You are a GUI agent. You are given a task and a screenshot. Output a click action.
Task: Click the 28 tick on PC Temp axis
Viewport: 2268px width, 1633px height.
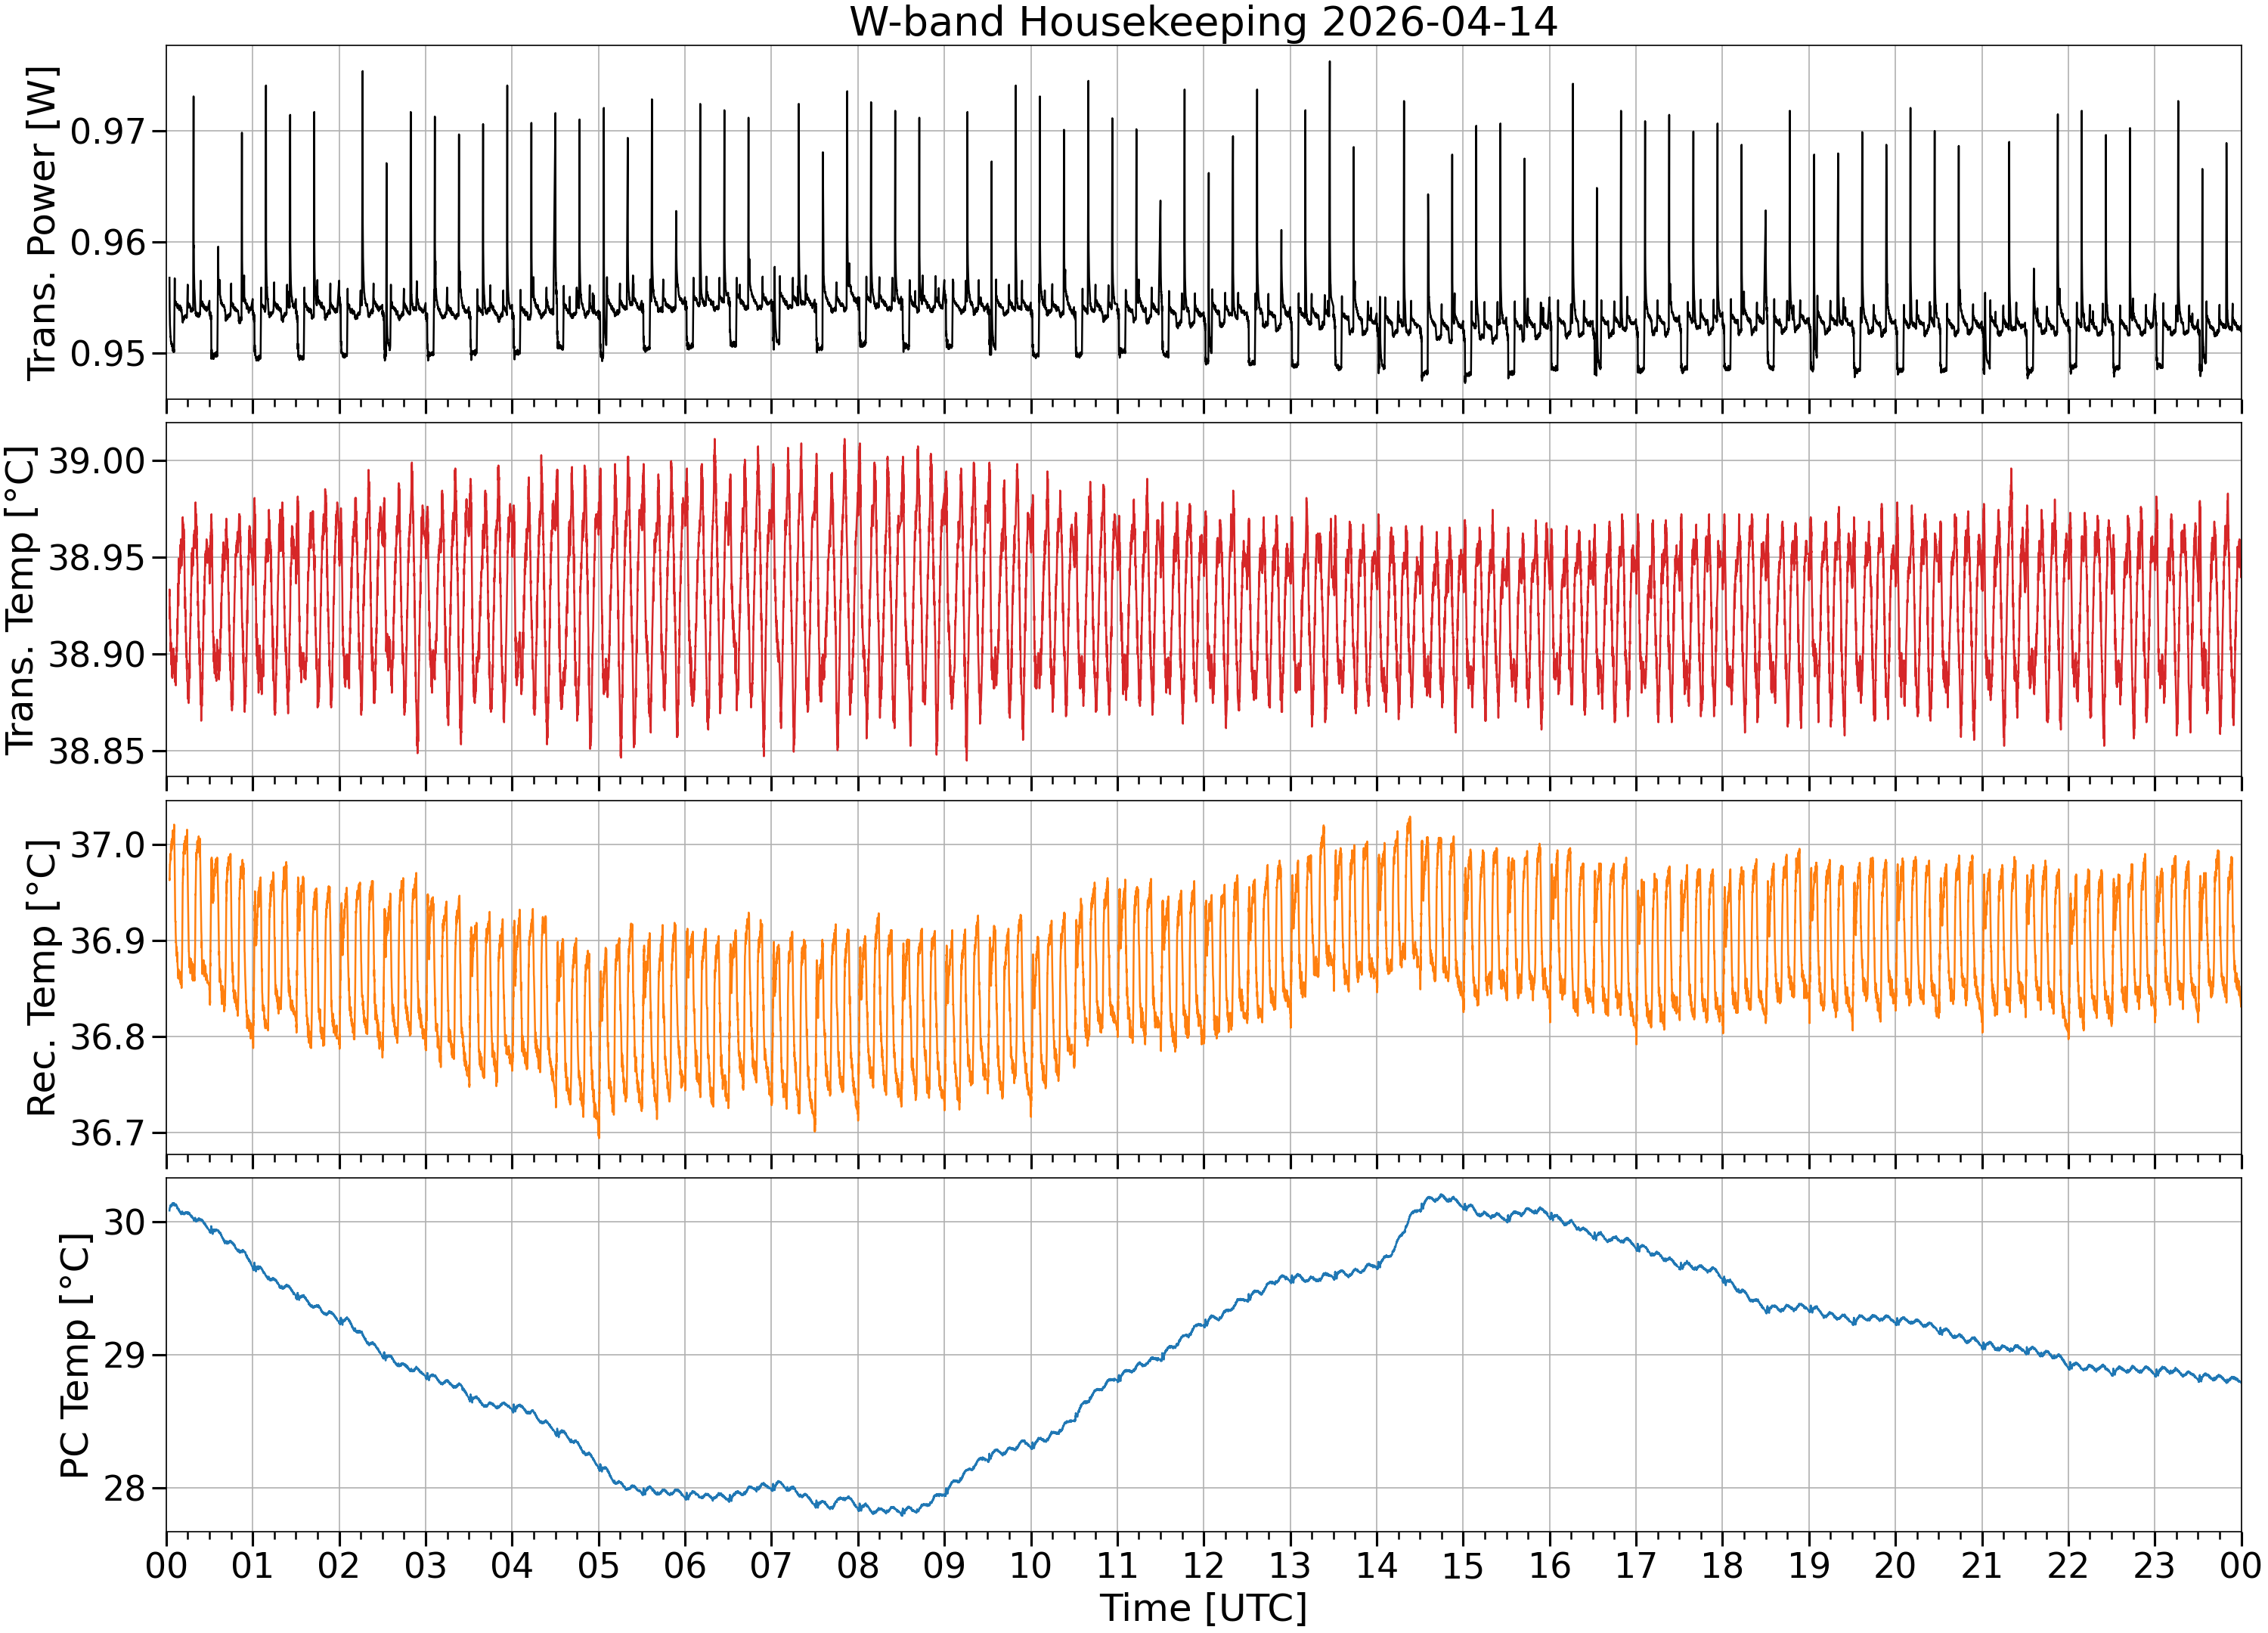(x=124, y=1488)
